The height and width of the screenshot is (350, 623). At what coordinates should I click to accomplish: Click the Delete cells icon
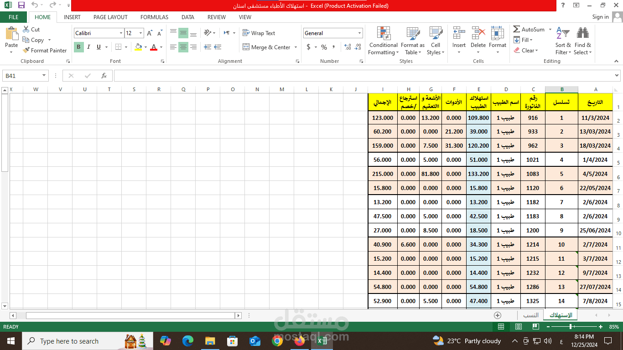click(x=478, y=34)
